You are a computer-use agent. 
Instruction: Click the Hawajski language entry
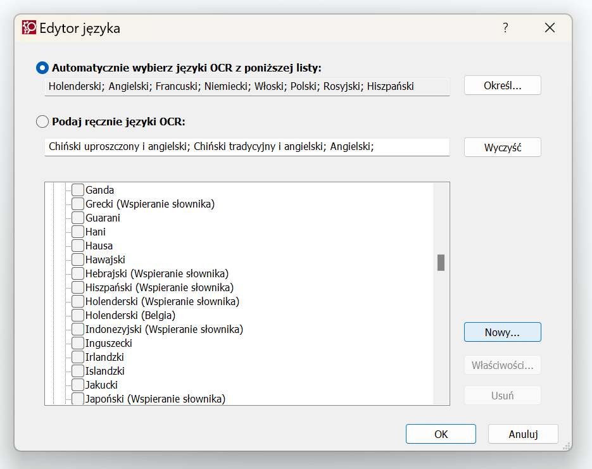105,260
